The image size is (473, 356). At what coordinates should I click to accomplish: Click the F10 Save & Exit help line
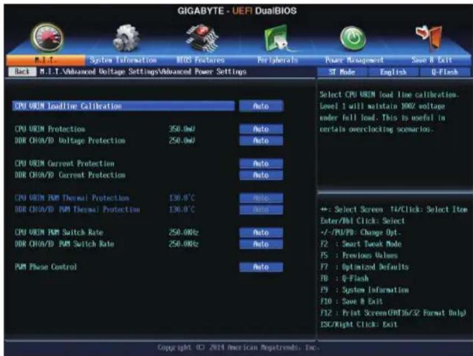click(351, 302)
